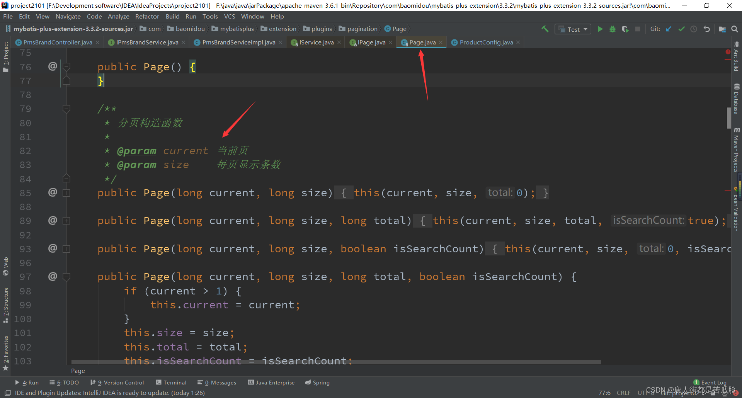Open the Ant Build panel in the right sidebar
This screenshot has height=398, width=742.
(737, 56)
